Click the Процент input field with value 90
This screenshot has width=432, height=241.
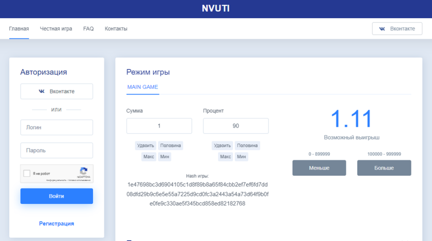tap(236, 126)
